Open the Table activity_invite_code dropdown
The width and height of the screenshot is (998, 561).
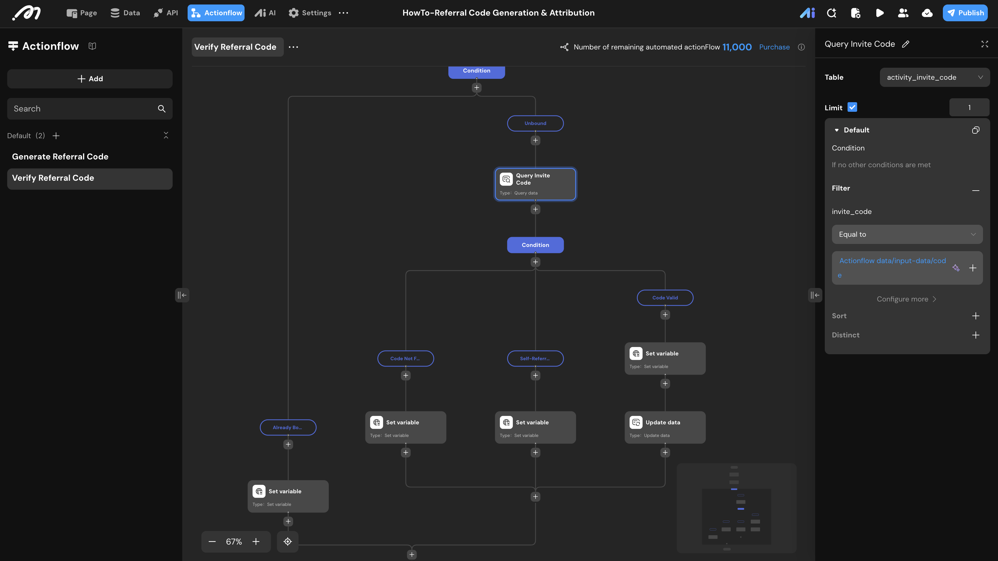pyautogui.click(x=934, y=78)
